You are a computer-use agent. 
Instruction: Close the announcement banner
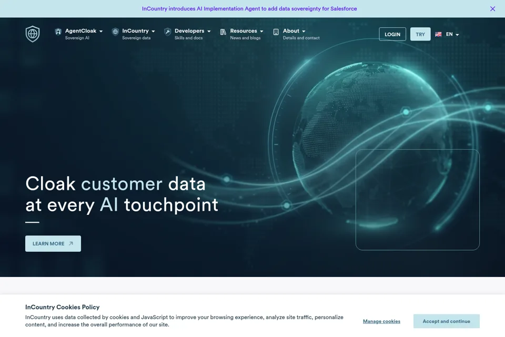click(x=492, y=9)
